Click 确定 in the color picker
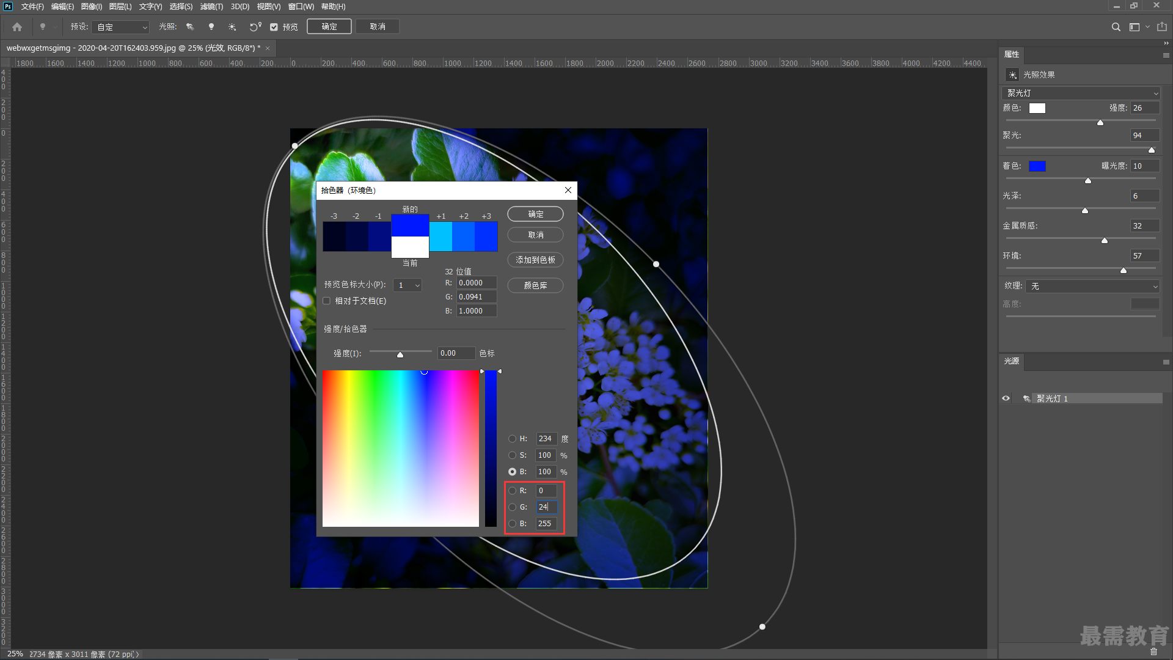1173x660 pixels. pyautogui.click(x=535, y=215)
